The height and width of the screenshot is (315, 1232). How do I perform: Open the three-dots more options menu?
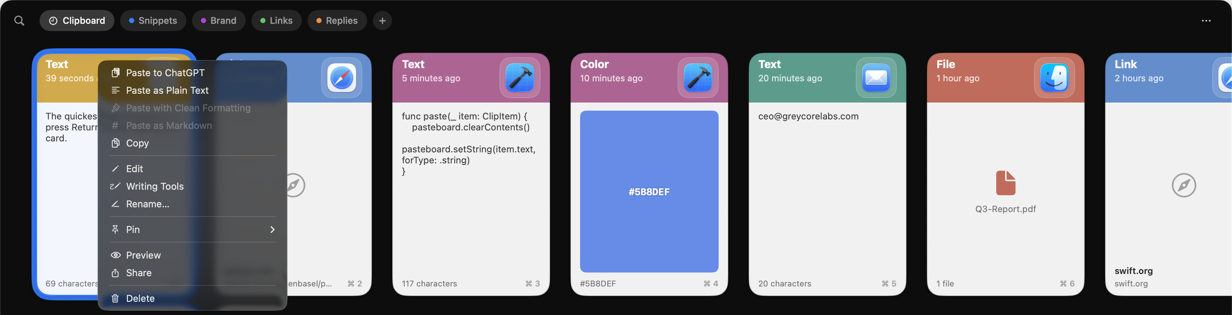point(1206,21)
